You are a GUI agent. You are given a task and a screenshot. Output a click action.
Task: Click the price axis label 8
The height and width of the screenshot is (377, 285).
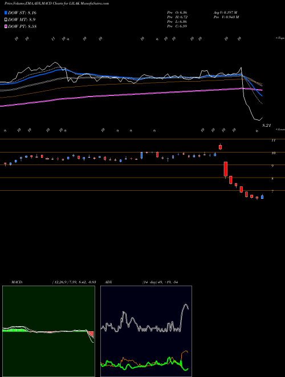(x=272, y=179)
